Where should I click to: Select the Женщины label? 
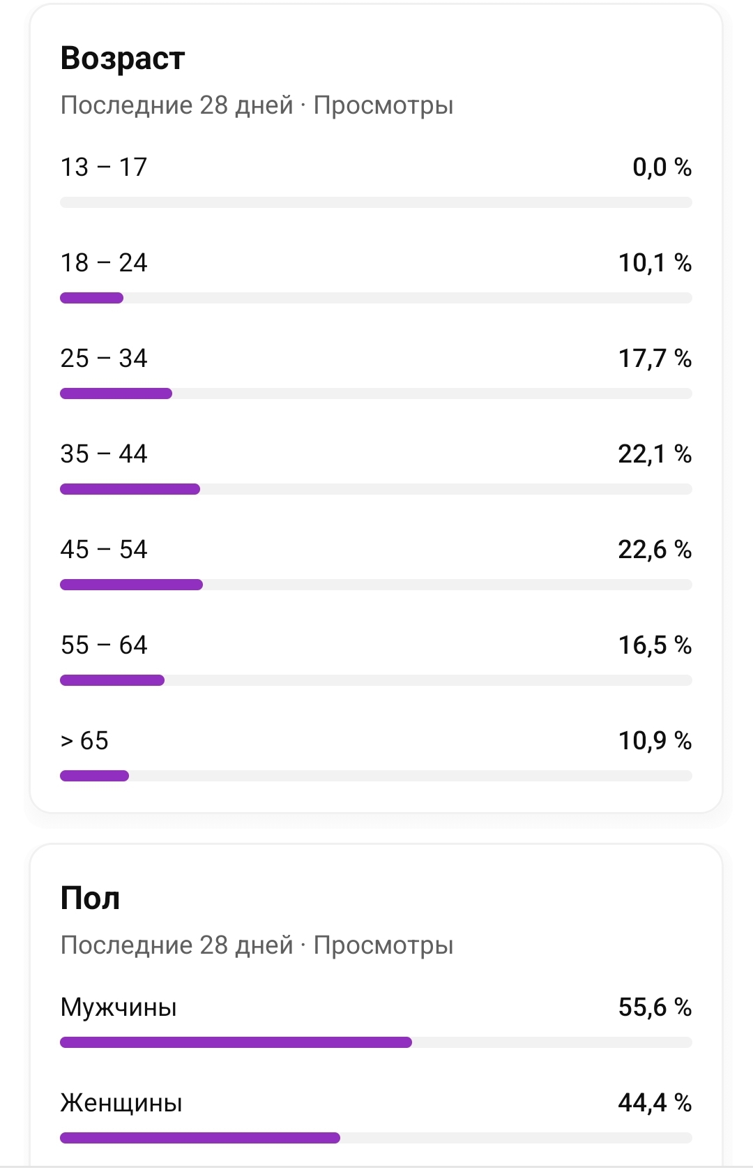tap(121, 1103)
